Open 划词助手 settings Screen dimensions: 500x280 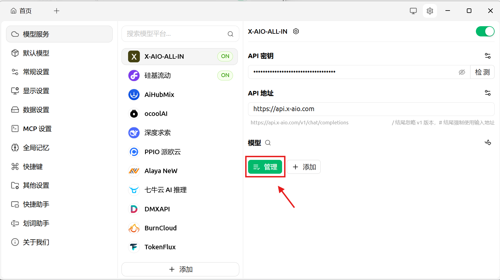click(x=59, y=223)
